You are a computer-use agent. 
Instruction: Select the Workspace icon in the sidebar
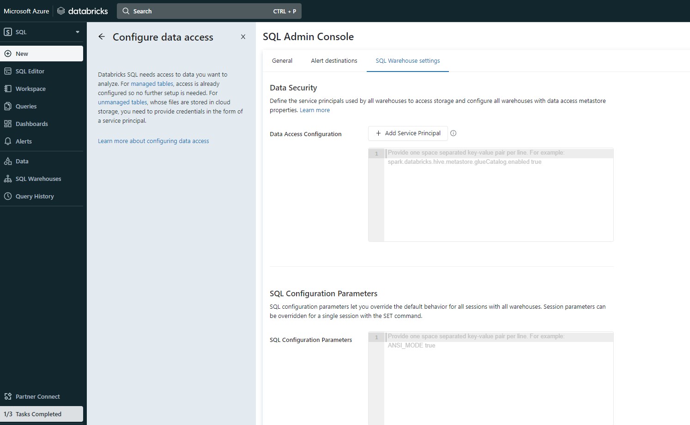pyautogui.click(x=8, y=89)
